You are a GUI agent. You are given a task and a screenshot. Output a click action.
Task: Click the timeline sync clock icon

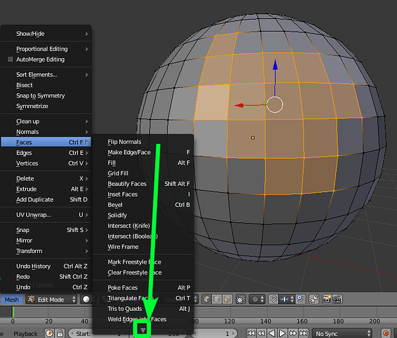[49, 333]
